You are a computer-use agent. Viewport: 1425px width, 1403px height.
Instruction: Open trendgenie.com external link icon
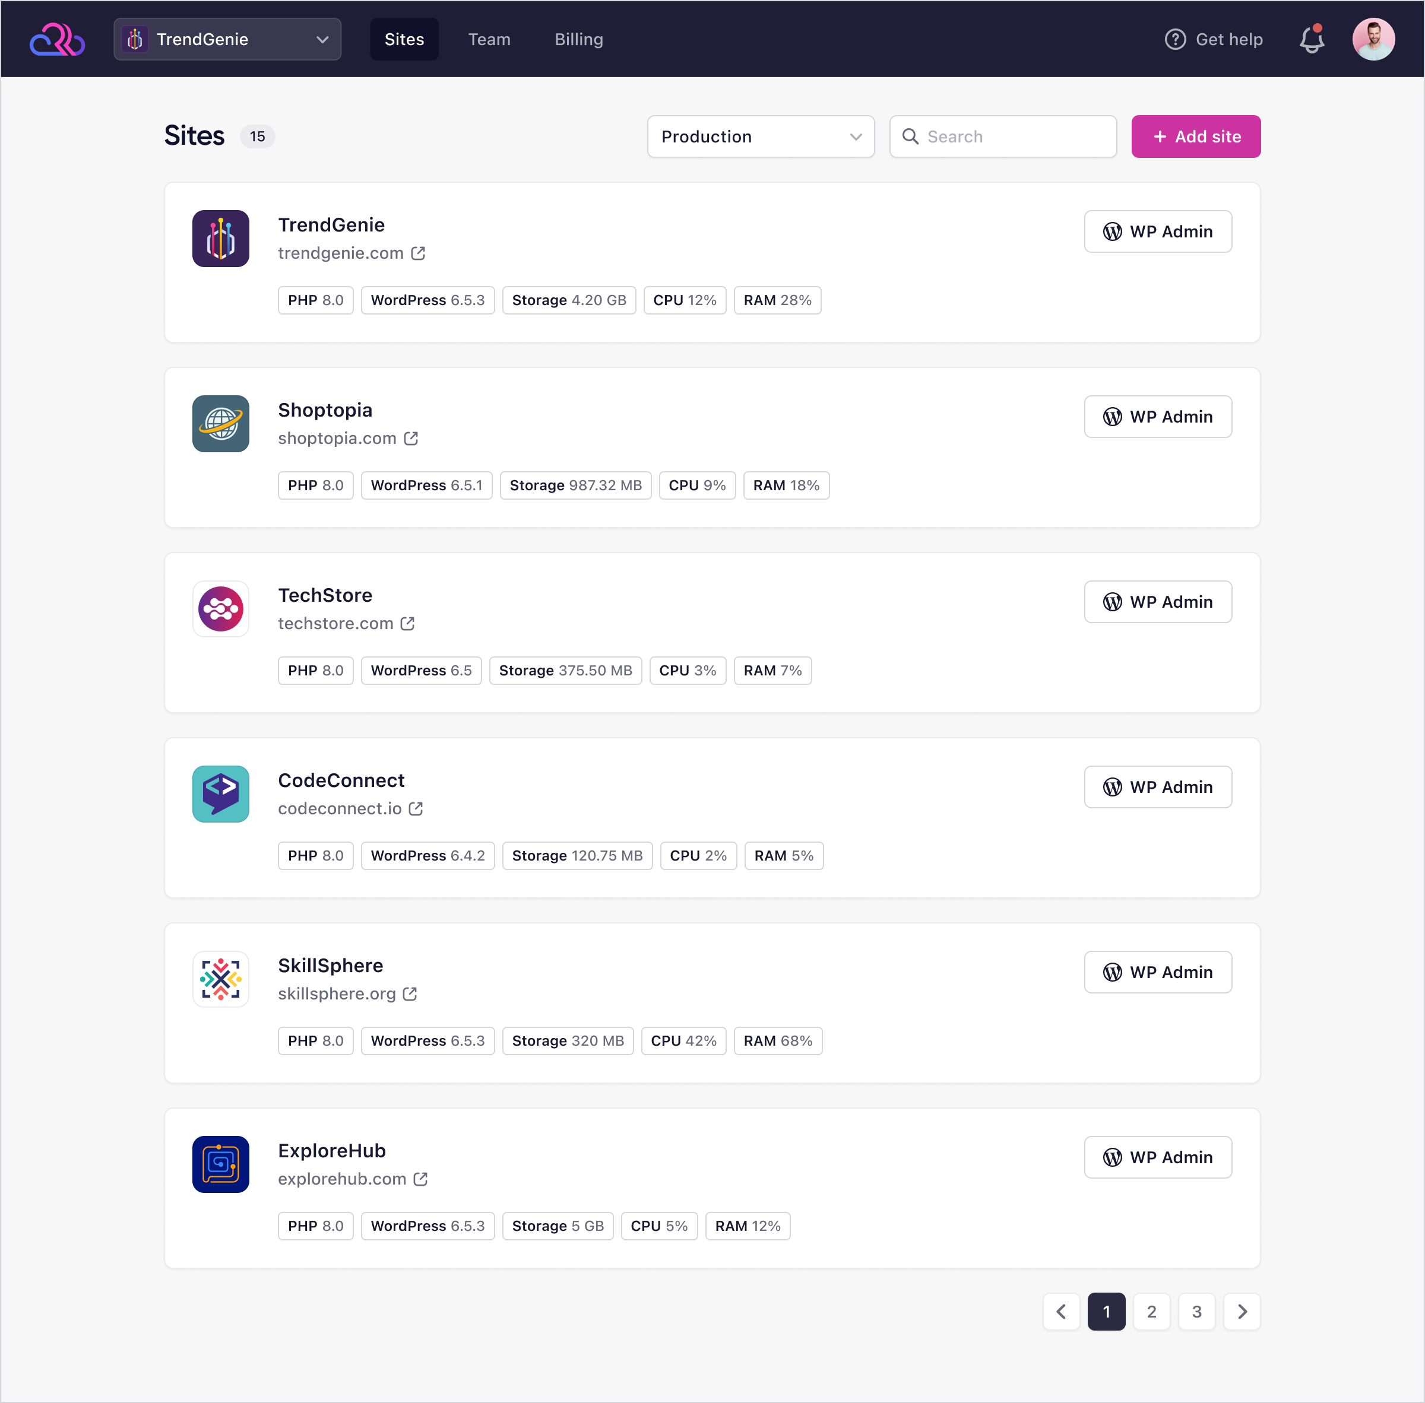[418, 253]
